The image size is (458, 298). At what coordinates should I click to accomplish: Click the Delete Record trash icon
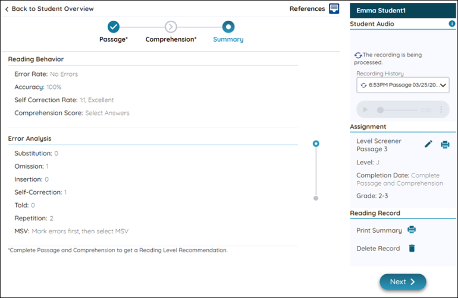412,248
